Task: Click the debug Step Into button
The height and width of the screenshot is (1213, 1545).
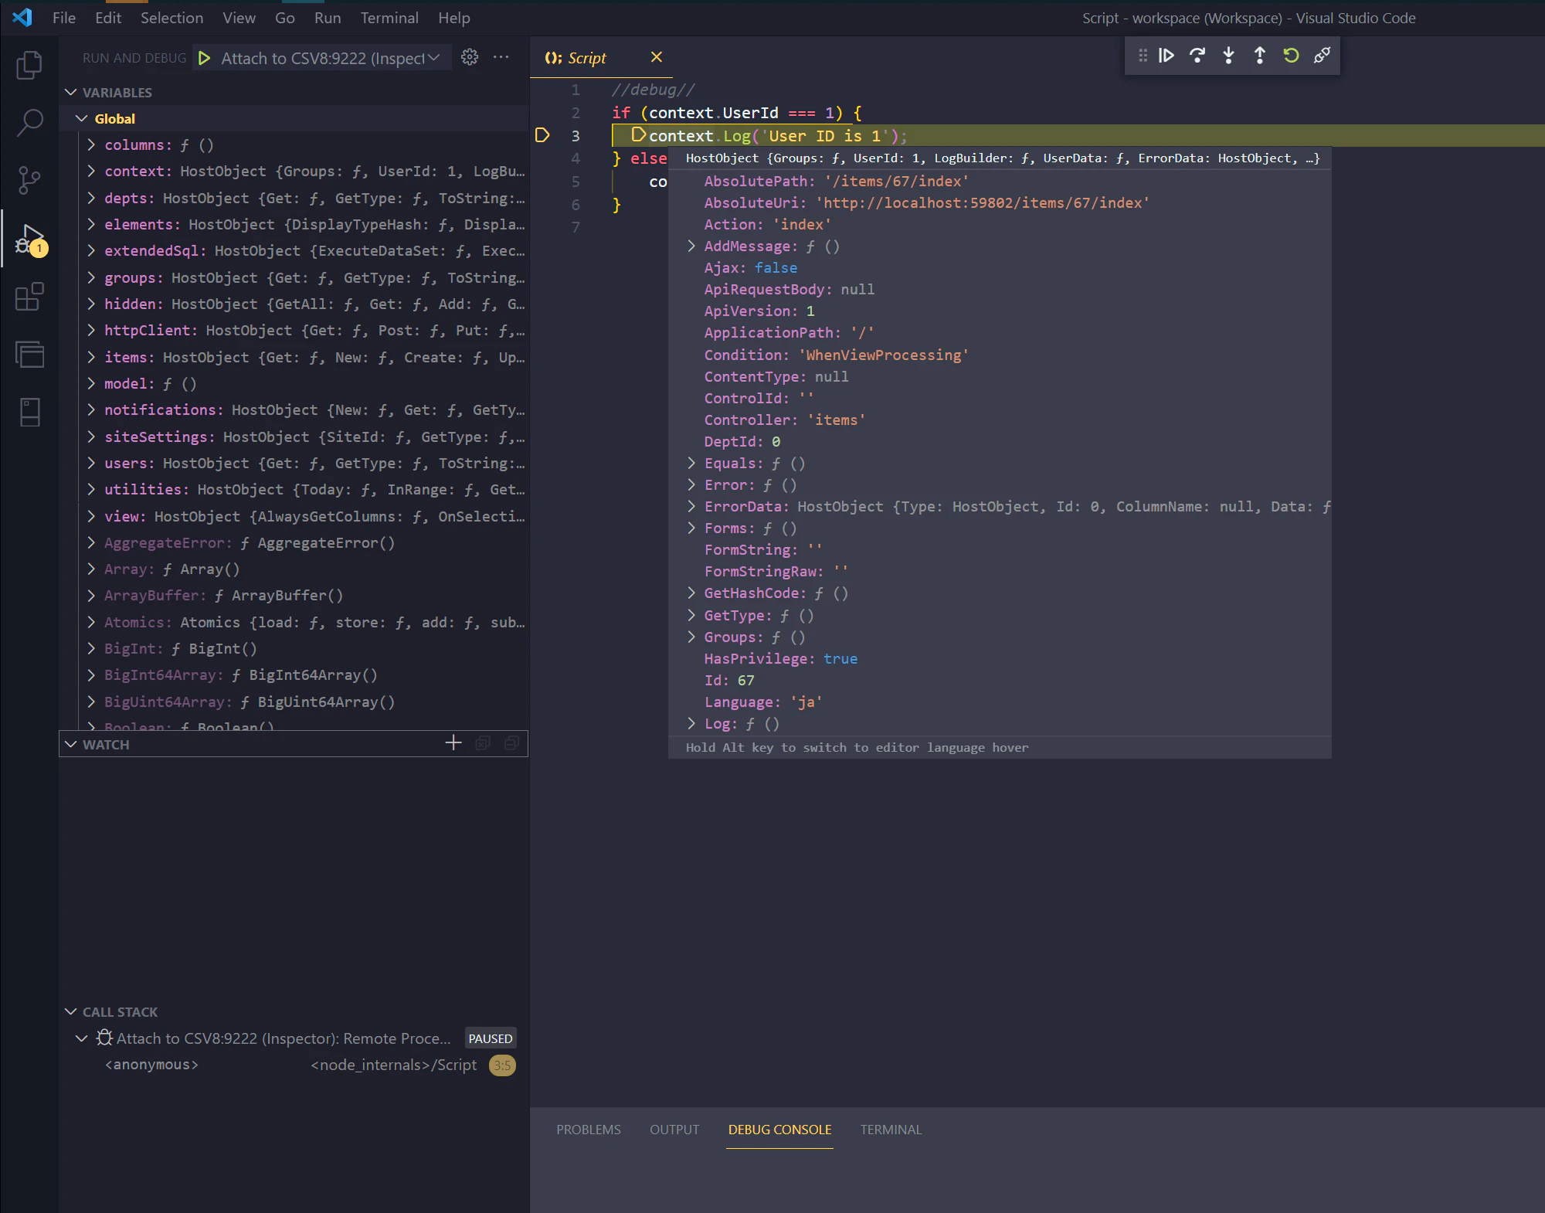Action: pos(1228,56)
